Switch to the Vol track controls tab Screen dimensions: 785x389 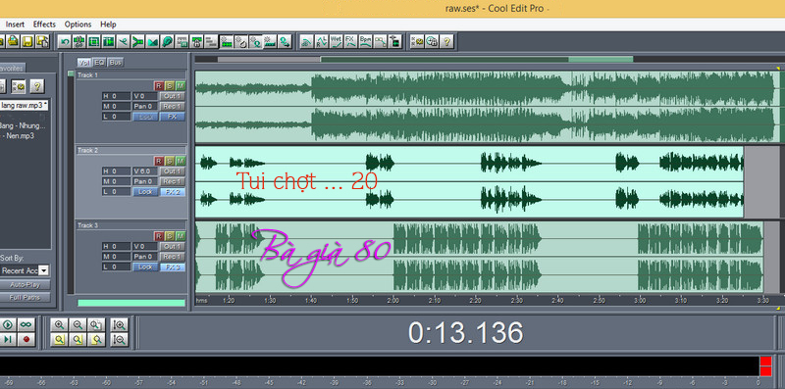83,63
